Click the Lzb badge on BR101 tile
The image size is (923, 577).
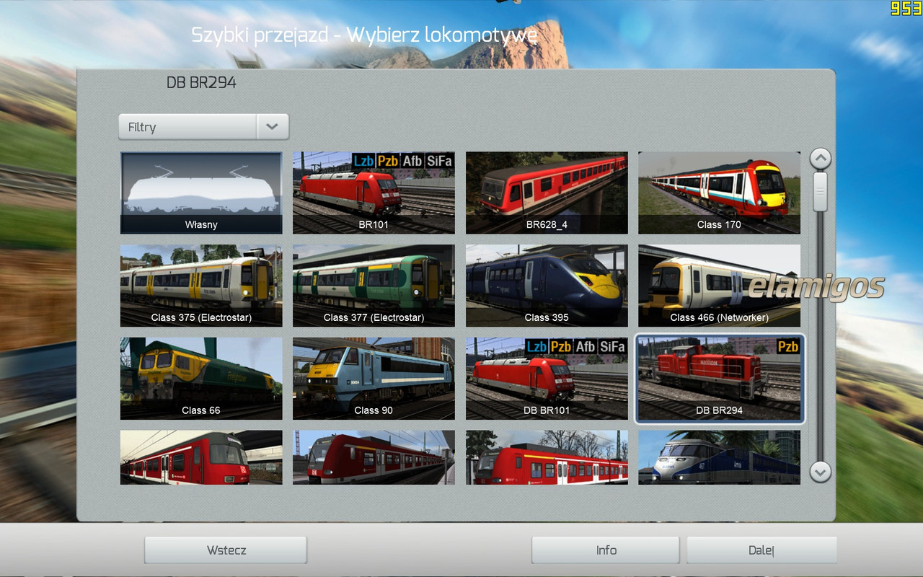tap(363, 161)
